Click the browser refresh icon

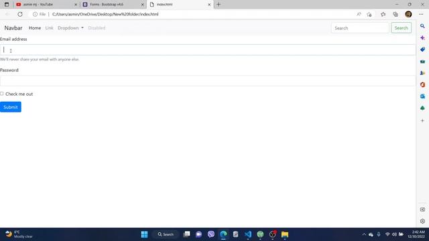click(20, 14)
